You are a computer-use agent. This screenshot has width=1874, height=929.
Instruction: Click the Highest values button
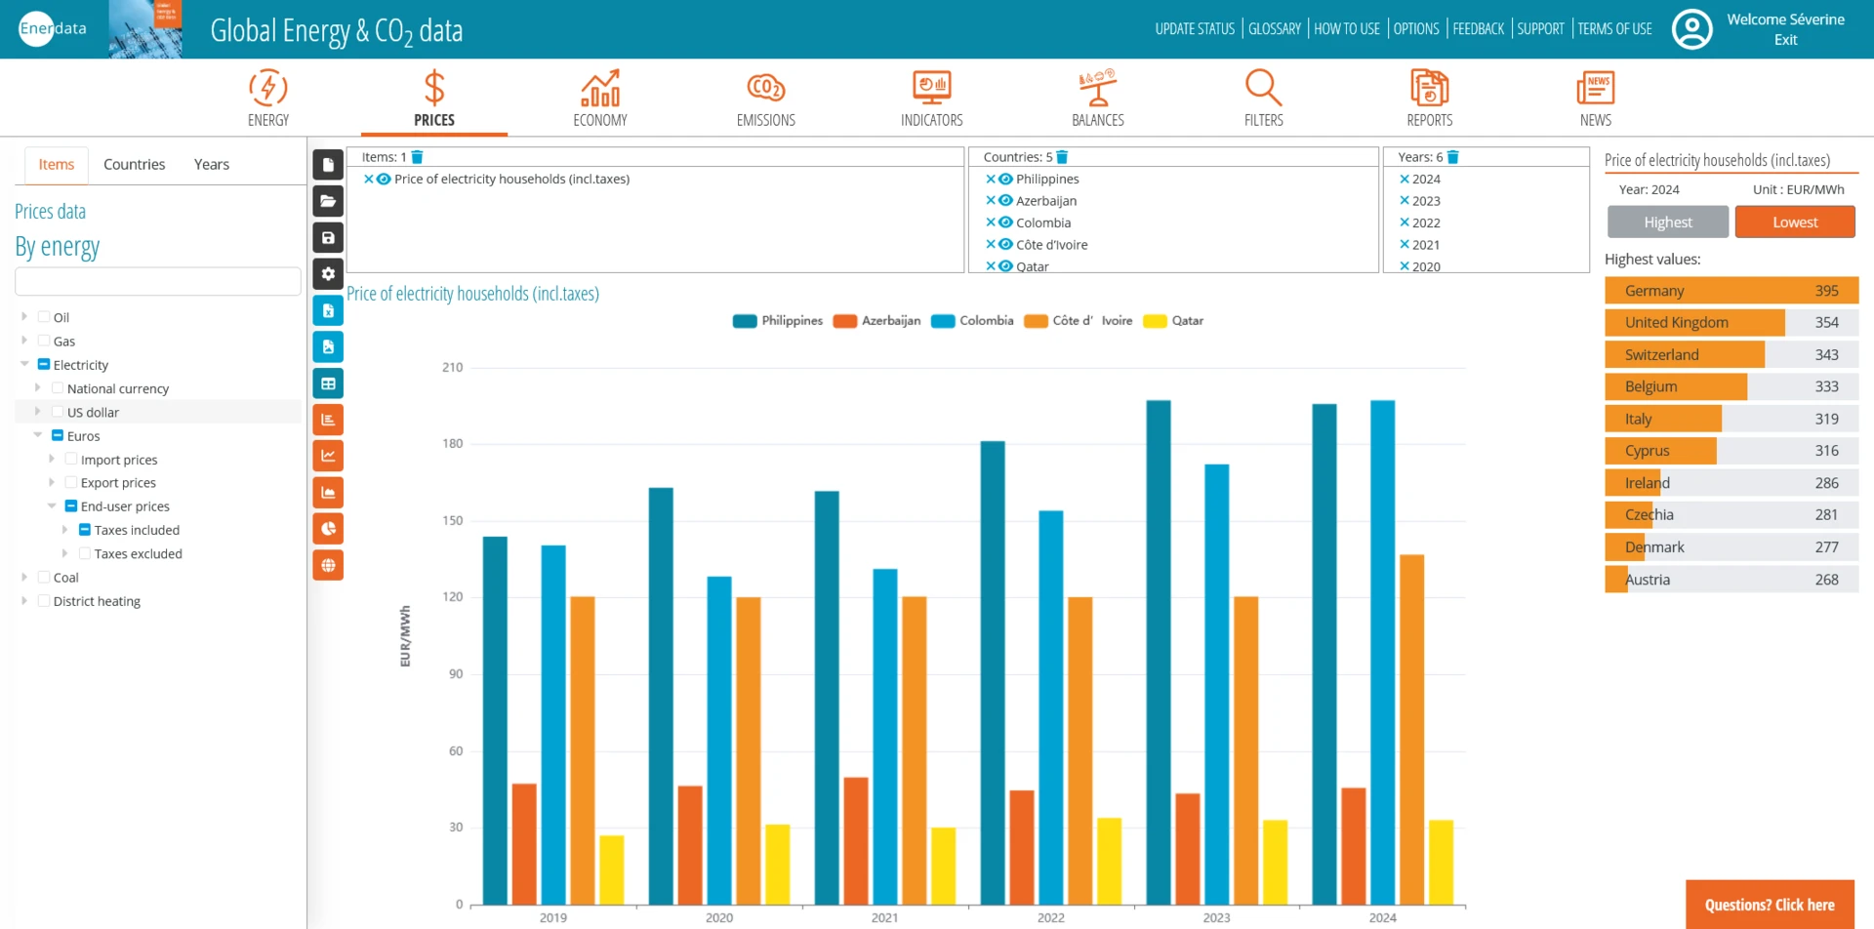click(x=1667, y=222)
